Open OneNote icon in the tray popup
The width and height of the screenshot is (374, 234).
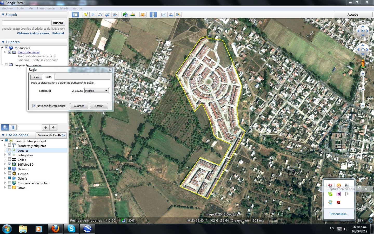pyautogui.click(x=338, y=194)
